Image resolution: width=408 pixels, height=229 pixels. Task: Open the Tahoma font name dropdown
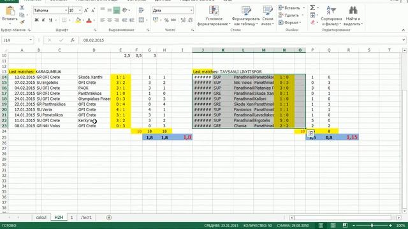click(66, 10)
